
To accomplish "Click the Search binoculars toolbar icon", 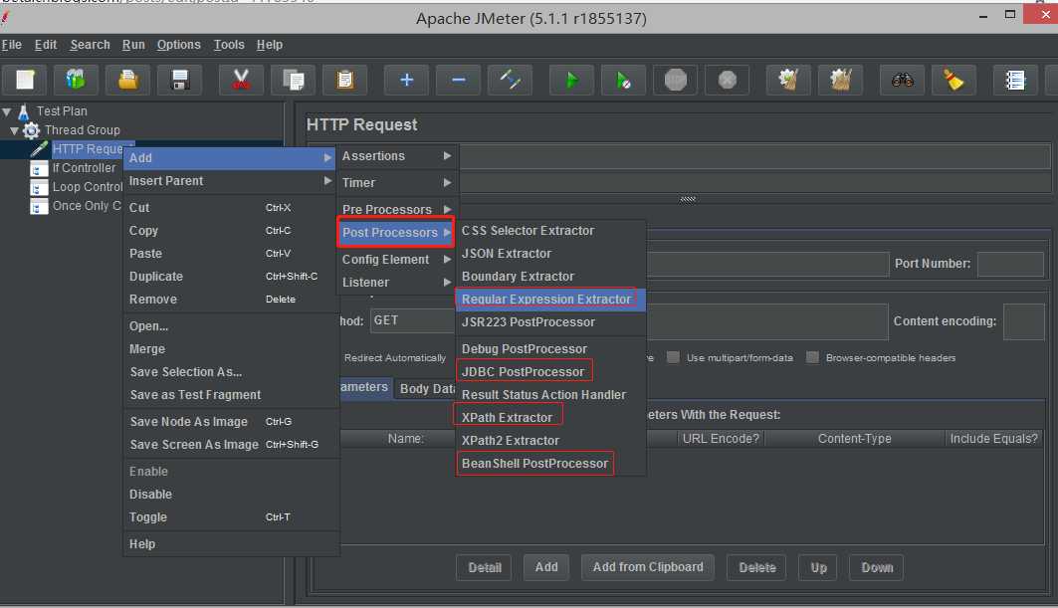I will point(902,80).
